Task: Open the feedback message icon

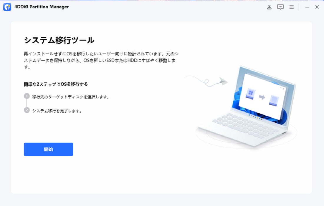Action: coord(280,7)
